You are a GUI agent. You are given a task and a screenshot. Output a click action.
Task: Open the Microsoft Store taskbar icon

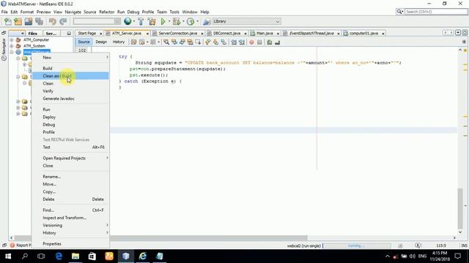coord(92,256)
